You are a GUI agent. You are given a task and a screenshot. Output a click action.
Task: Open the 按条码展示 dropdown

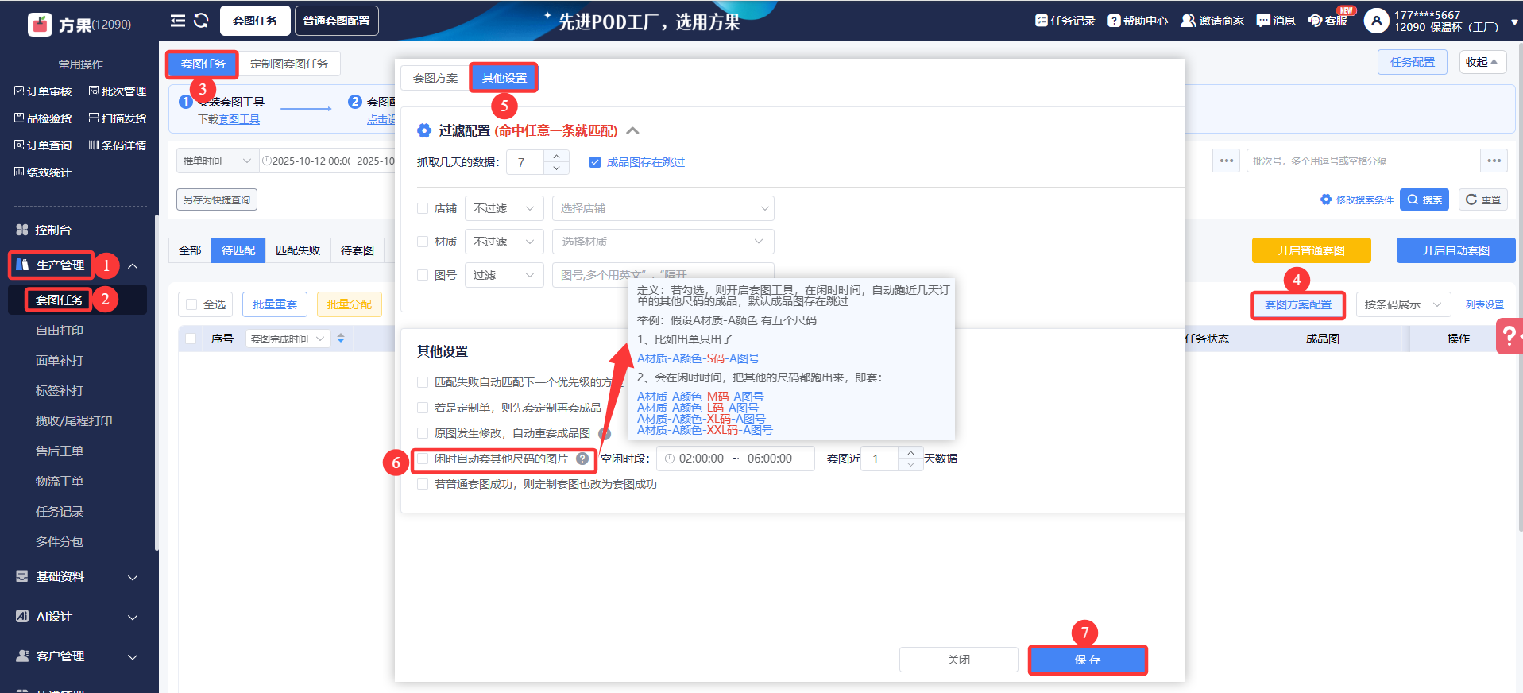pos(1403,304)
